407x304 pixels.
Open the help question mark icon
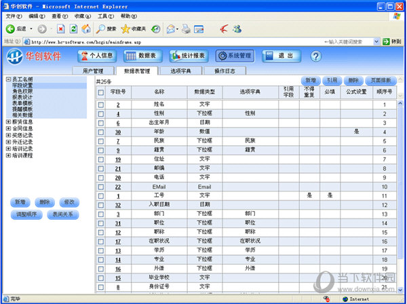pyautogui.click(x=316, y=56)
